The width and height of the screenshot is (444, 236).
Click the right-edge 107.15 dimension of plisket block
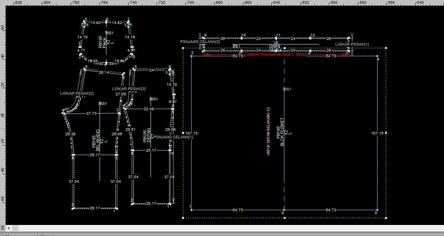pyautogui.click(x=377, y=133)
